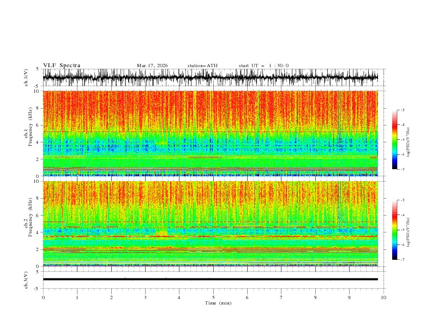Image resolution: width=432 pixels, height=334 pixels.
Task: Click time axis tick label "1"
Action: pyautogui.click(x=77, y=297)
